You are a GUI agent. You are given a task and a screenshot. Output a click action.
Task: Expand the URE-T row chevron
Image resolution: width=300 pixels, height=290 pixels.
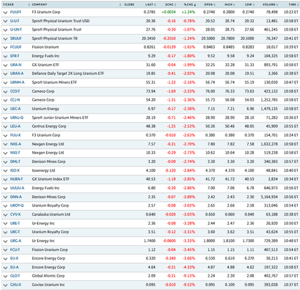pyautogui.click(x=5, y=224)
